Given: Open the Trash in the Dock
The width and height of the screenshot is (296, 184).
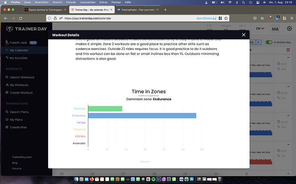Looking at the screenshot, I should pos(220,179).
